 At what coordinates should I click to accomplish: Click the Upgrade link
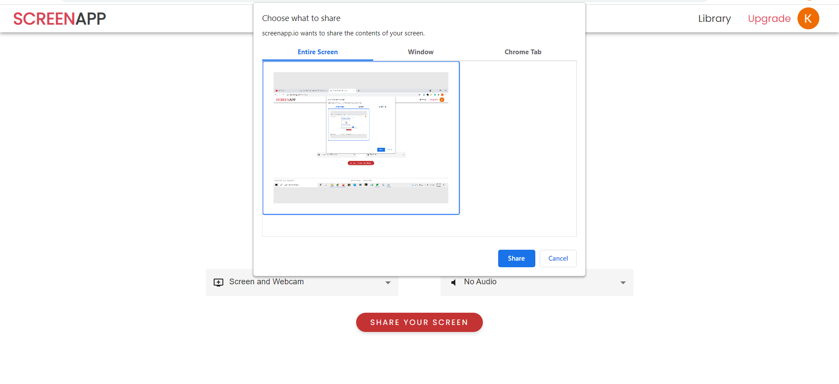click(x=769, y=19)
